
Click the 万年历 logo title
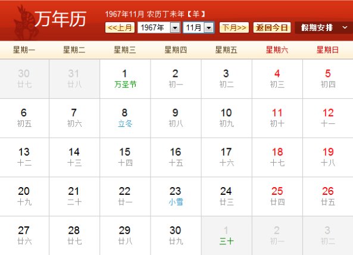point(60,19)
